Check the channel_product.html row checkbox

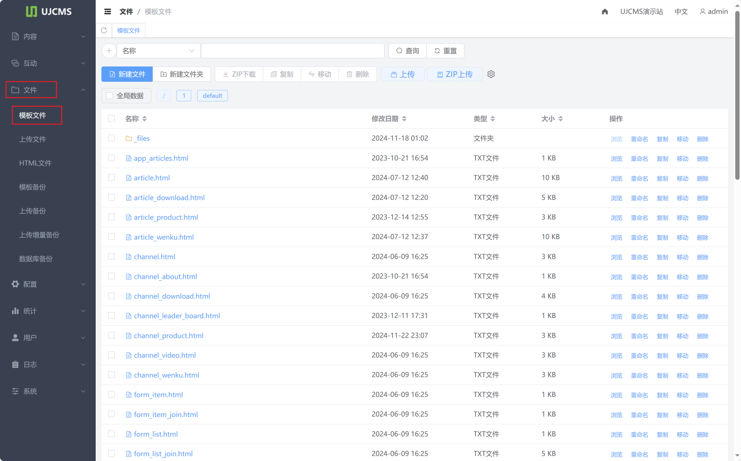111,335
